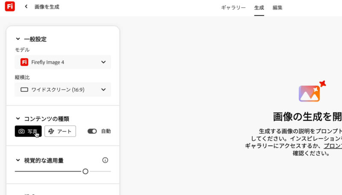
Task: Open the ワイドスクリーン (16:9) aspect ratio dropdown
Action: pyautogui.click(x=63, y=90)
